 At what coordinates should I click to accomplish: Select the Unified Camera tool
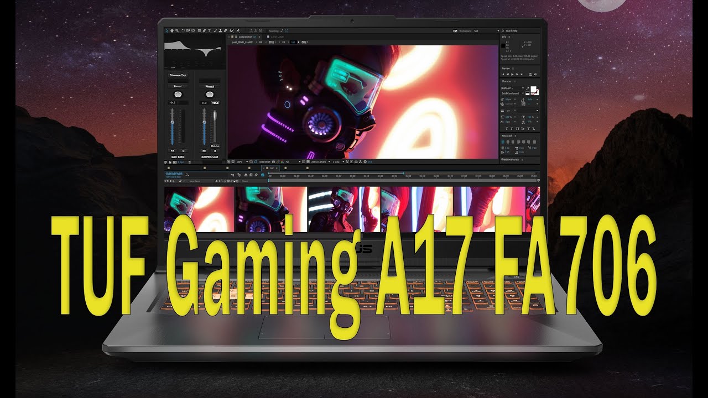click(188, 31)
